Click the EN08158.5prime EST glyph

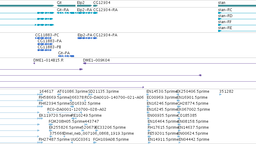tap(179, 124)
